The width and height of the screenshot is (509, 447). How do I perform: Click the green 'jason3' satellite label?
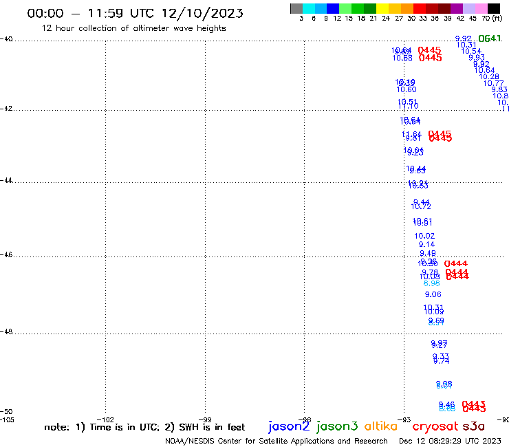click(337, 426)
